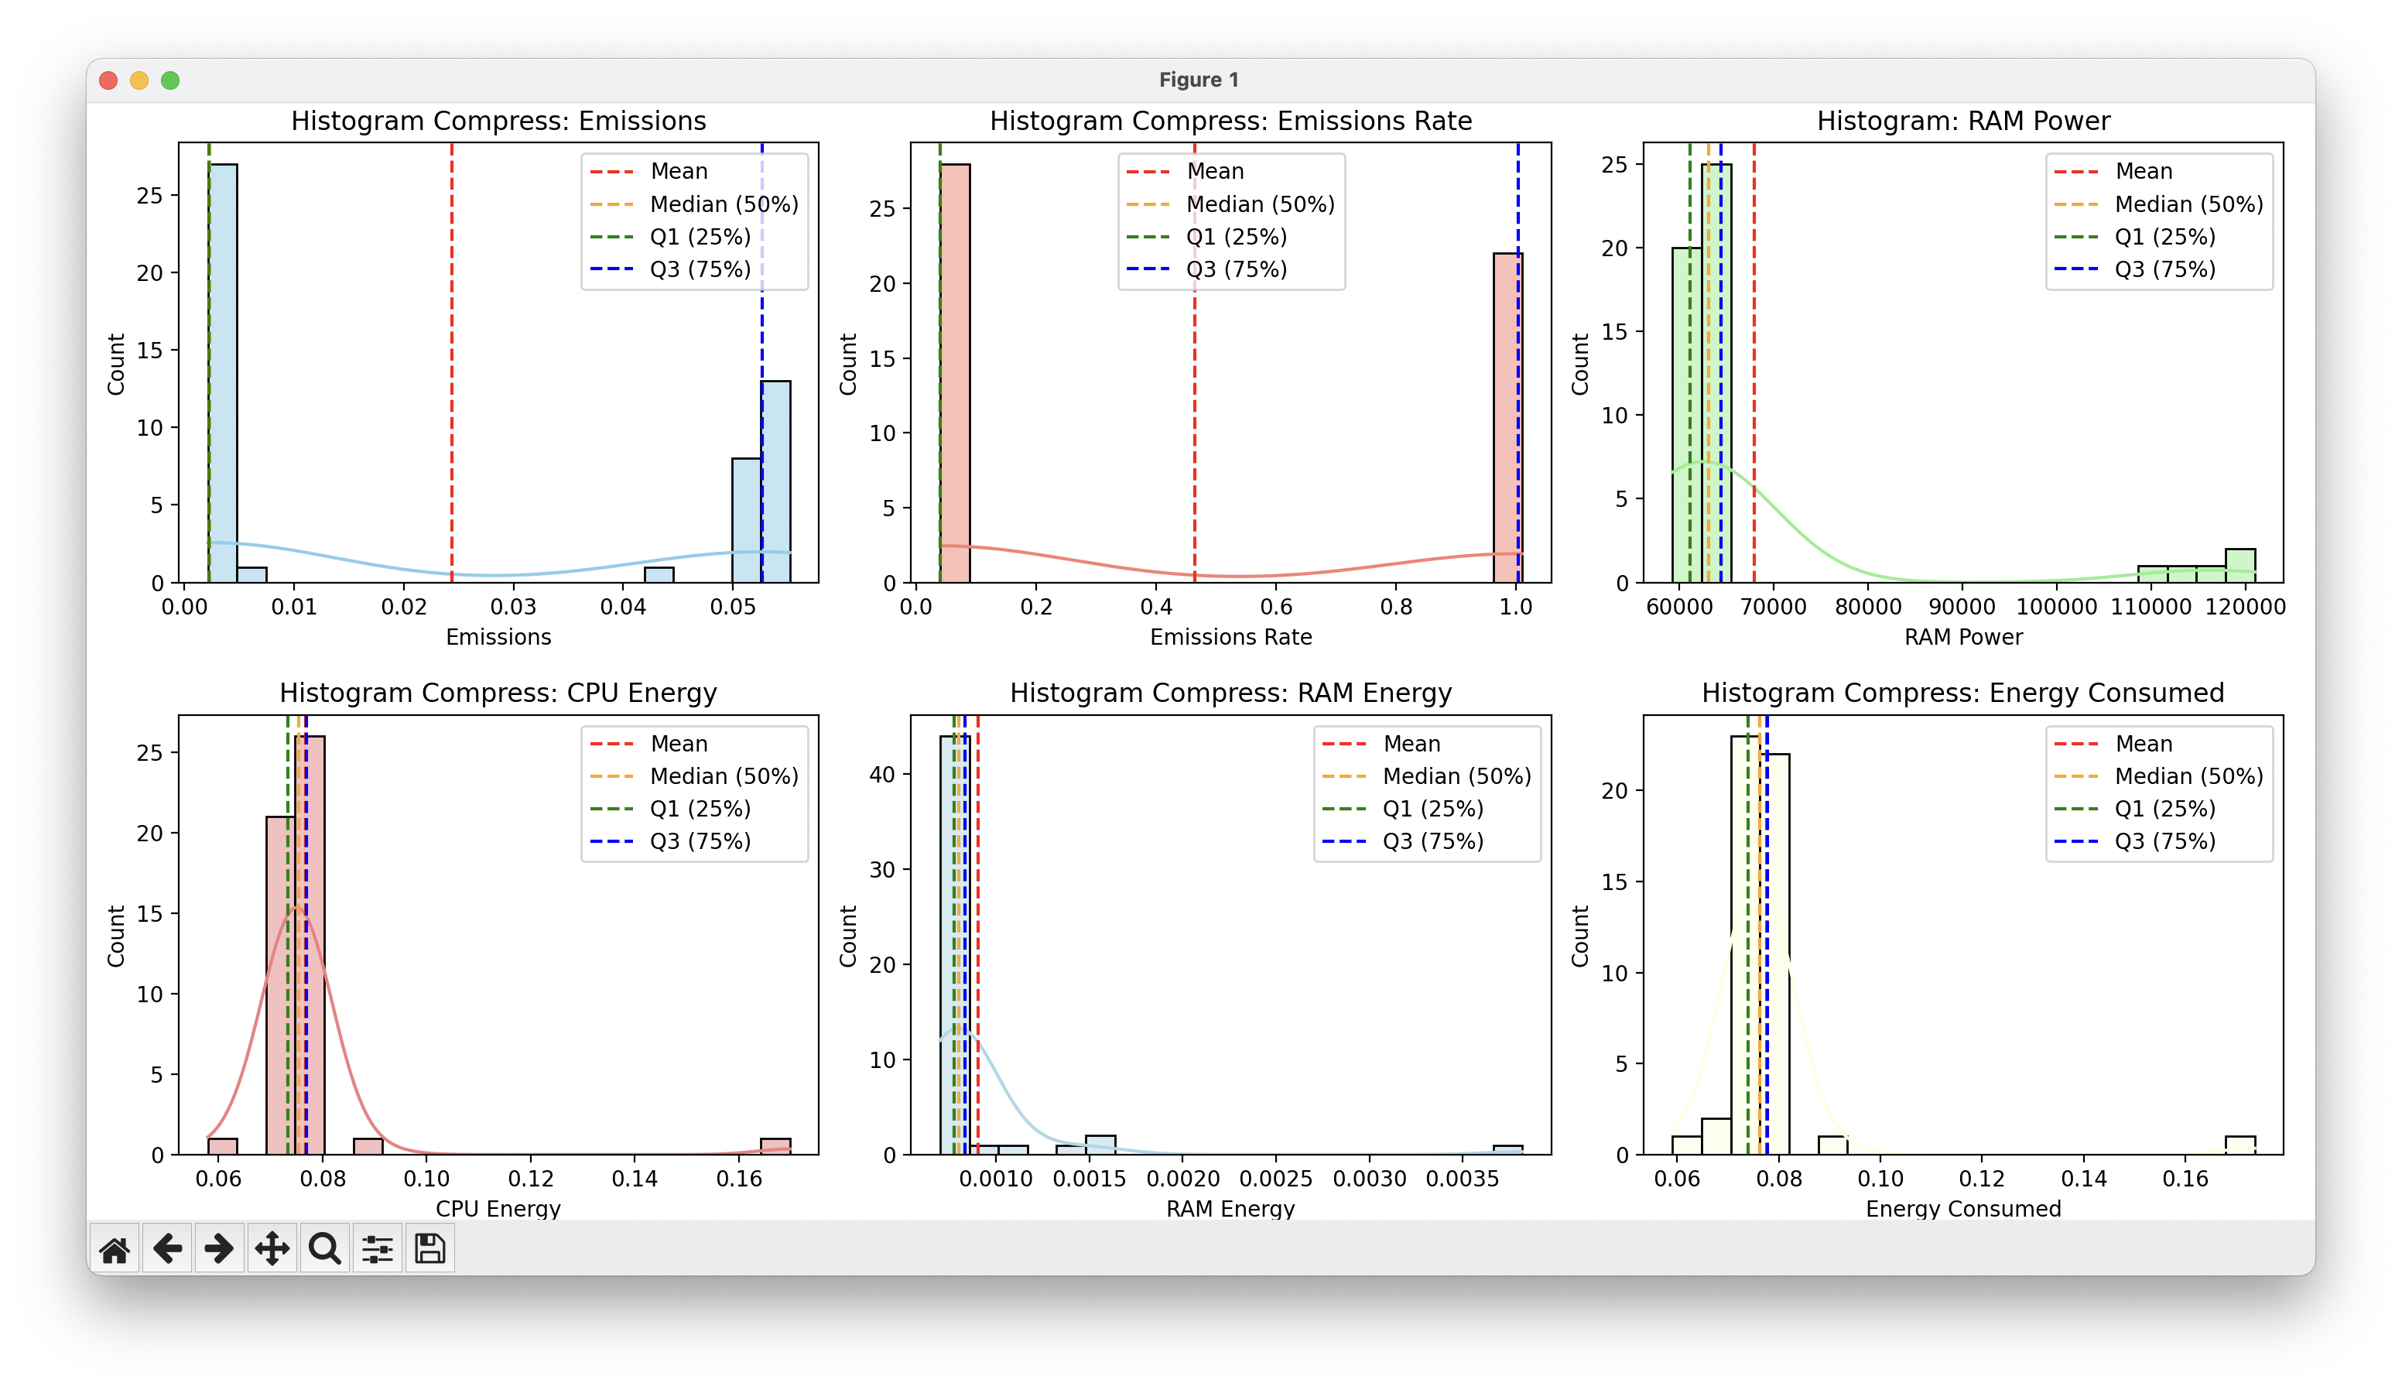Open the Configure subplots sliders icon
Image resolution: width=2402 pixels, height=1390 pixels.
[x=378, y=1249]
